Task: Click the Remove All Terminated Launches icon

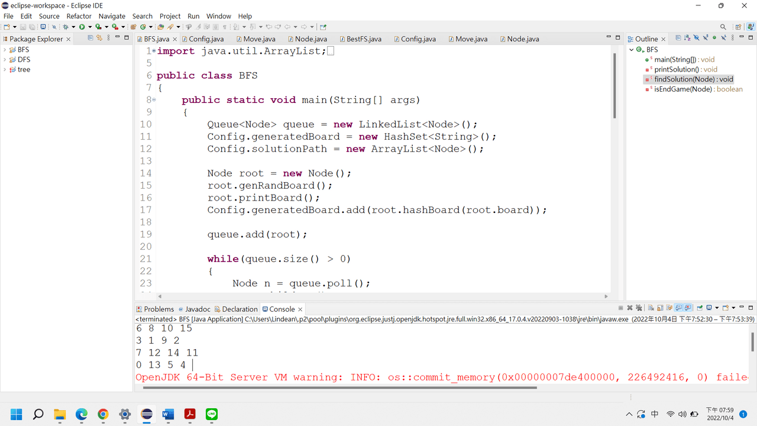Action: tap(639, 308)
